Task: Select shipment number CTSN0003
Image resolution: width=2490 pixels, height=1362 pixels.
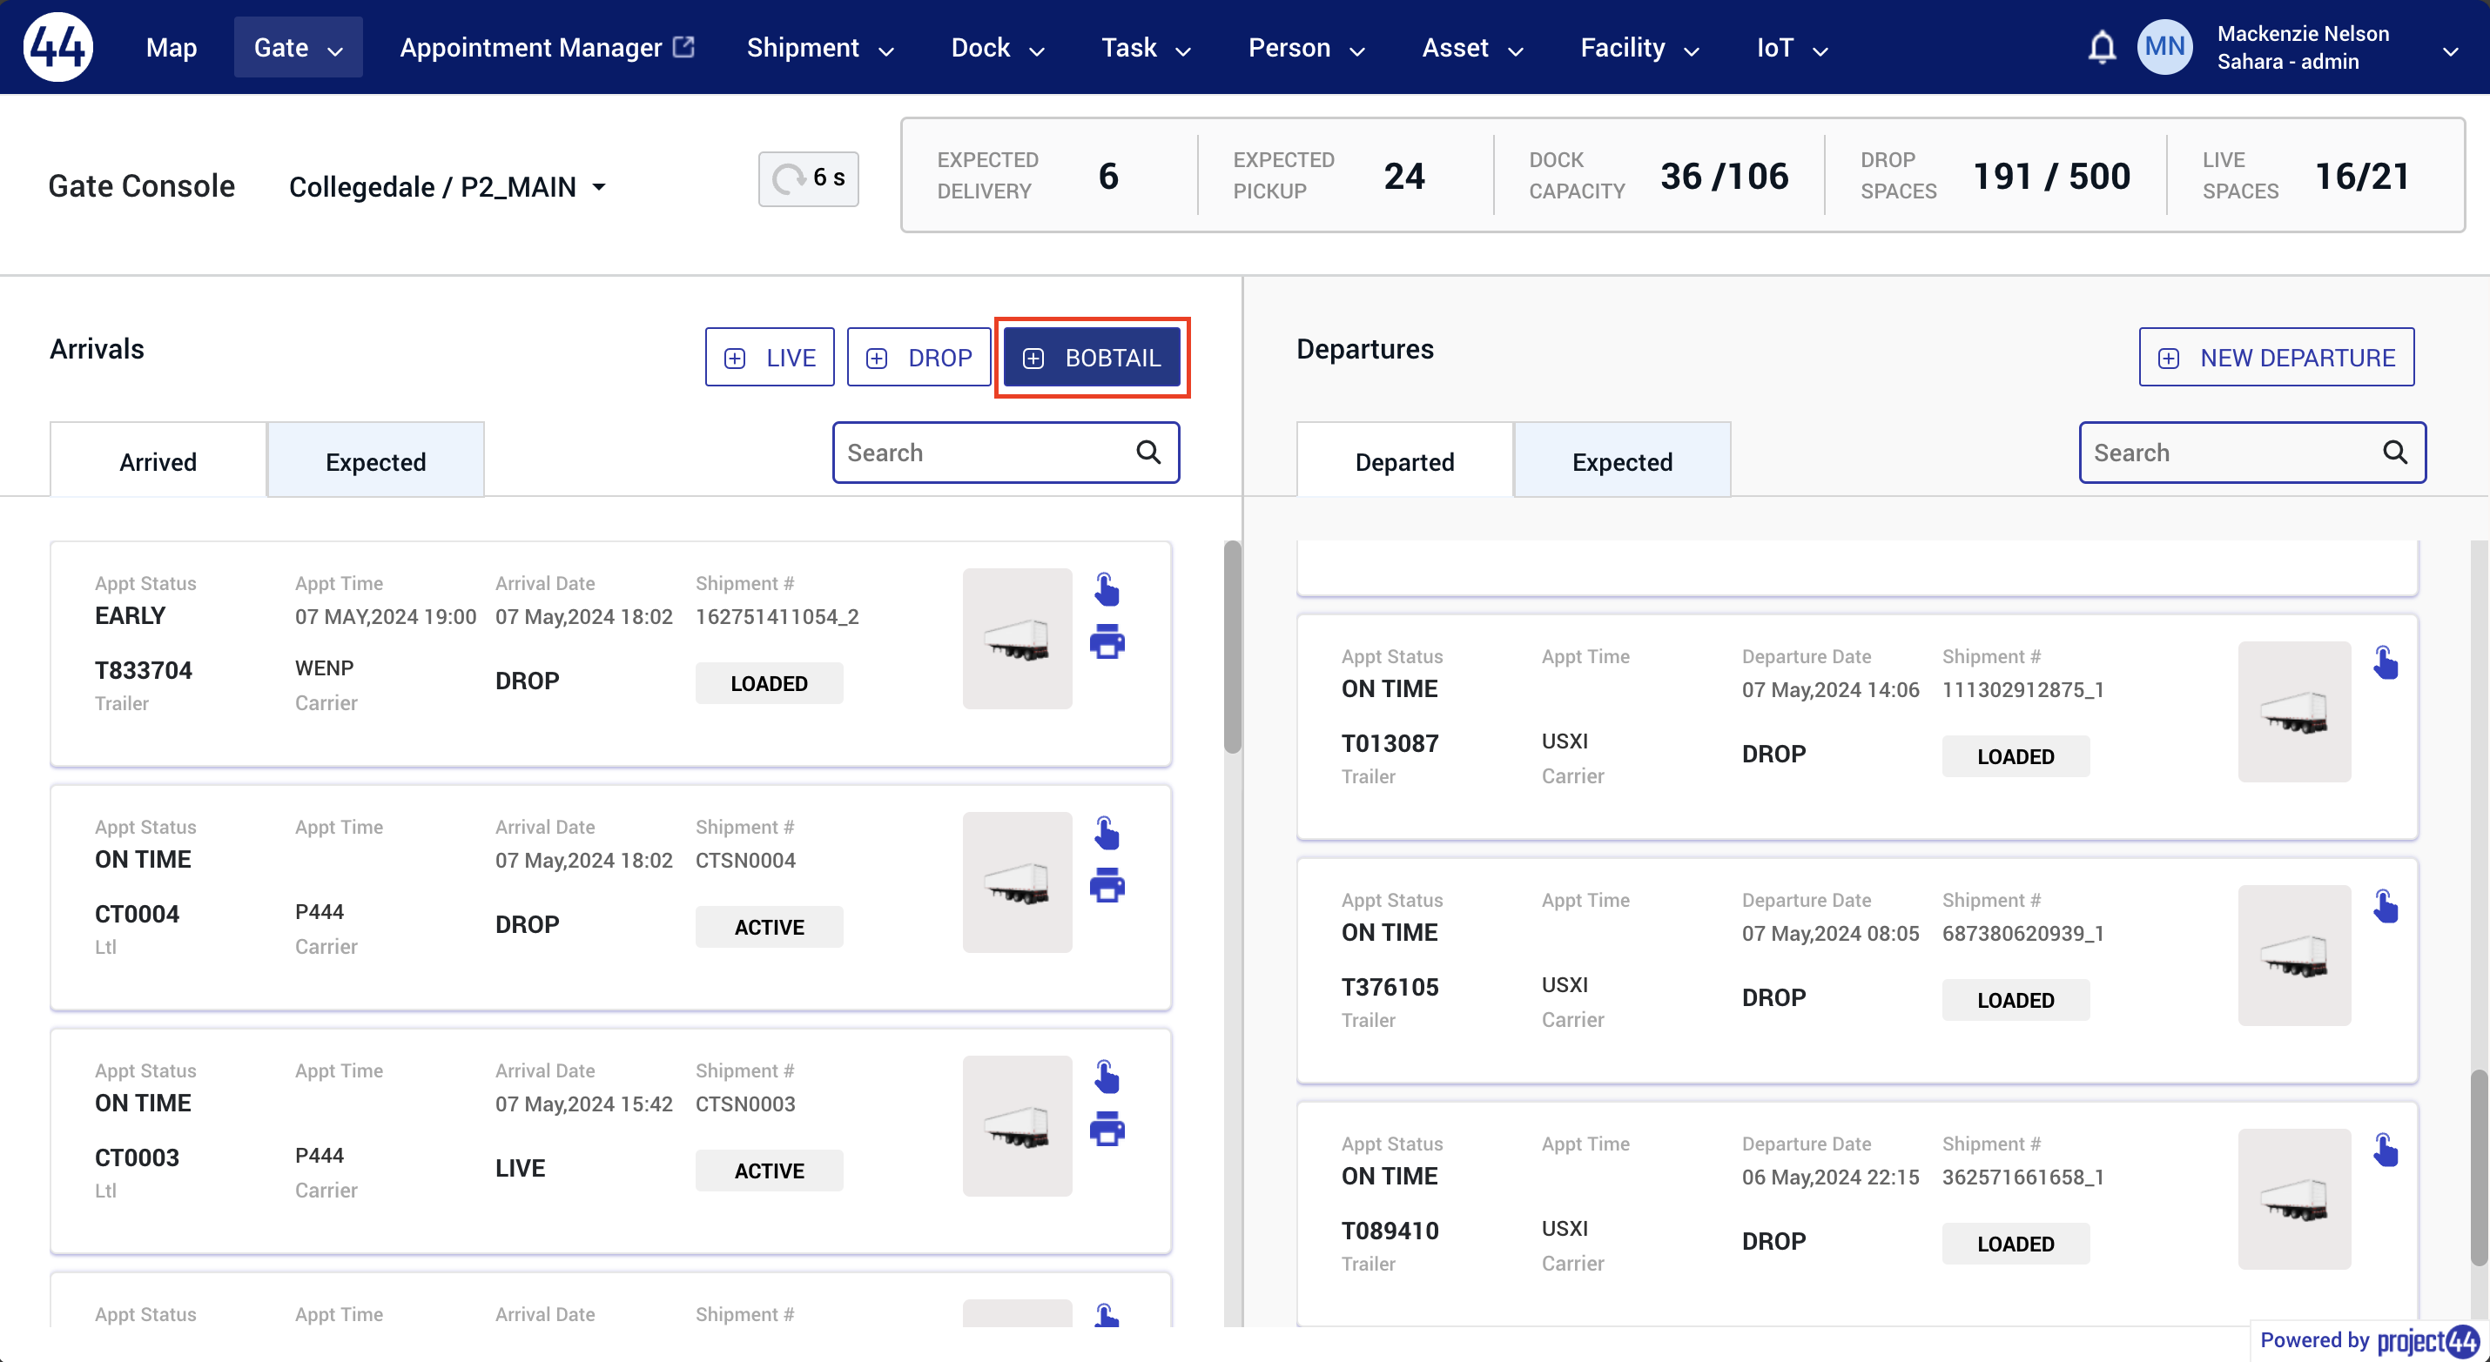Action: (745, 1104)
